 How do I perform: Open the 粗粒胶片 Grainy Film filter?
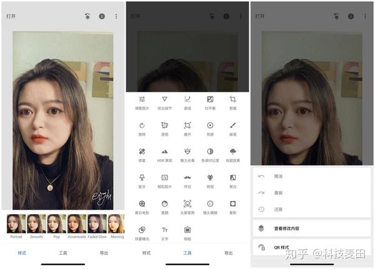[x=164, y=182]
